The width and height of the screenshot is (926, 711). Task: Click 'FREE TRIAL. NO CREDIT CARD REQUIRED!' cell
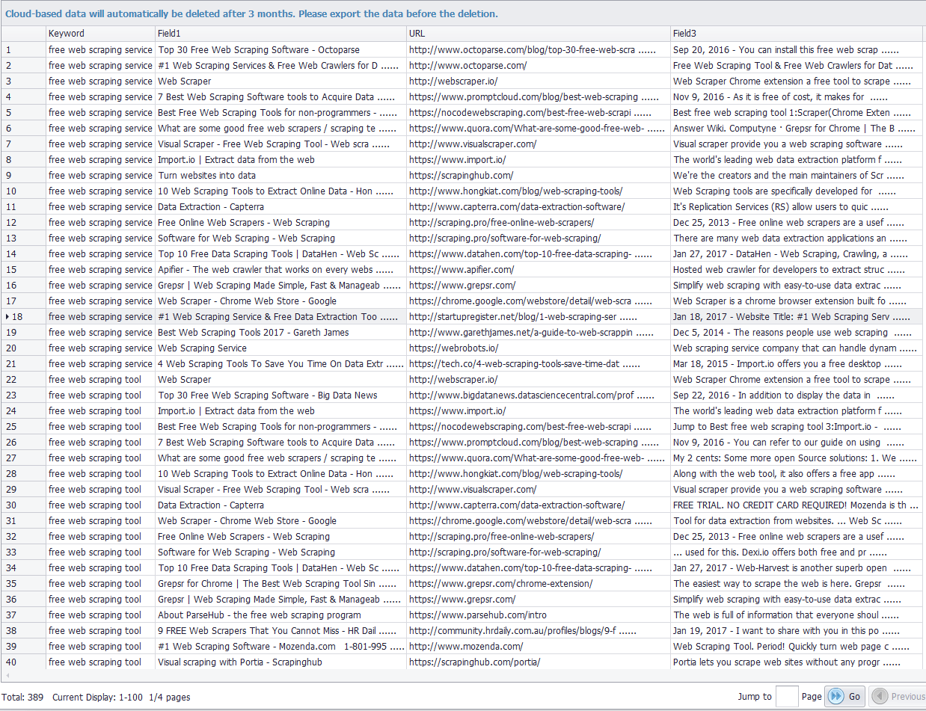tap(798, 505)
